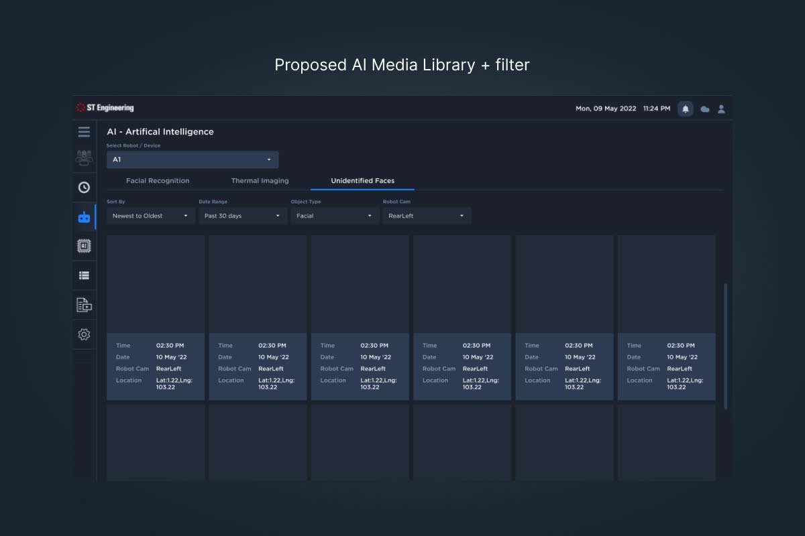Viewport: 805px width, 536px height.
Task: Open the Sort By dropdown
Action: click(151, 216)
